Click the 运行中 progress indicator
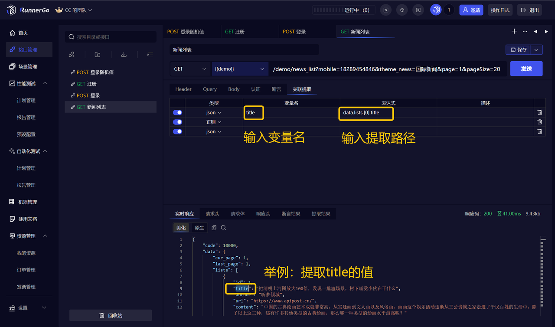 pyautogui.click(x=343, y=10)
